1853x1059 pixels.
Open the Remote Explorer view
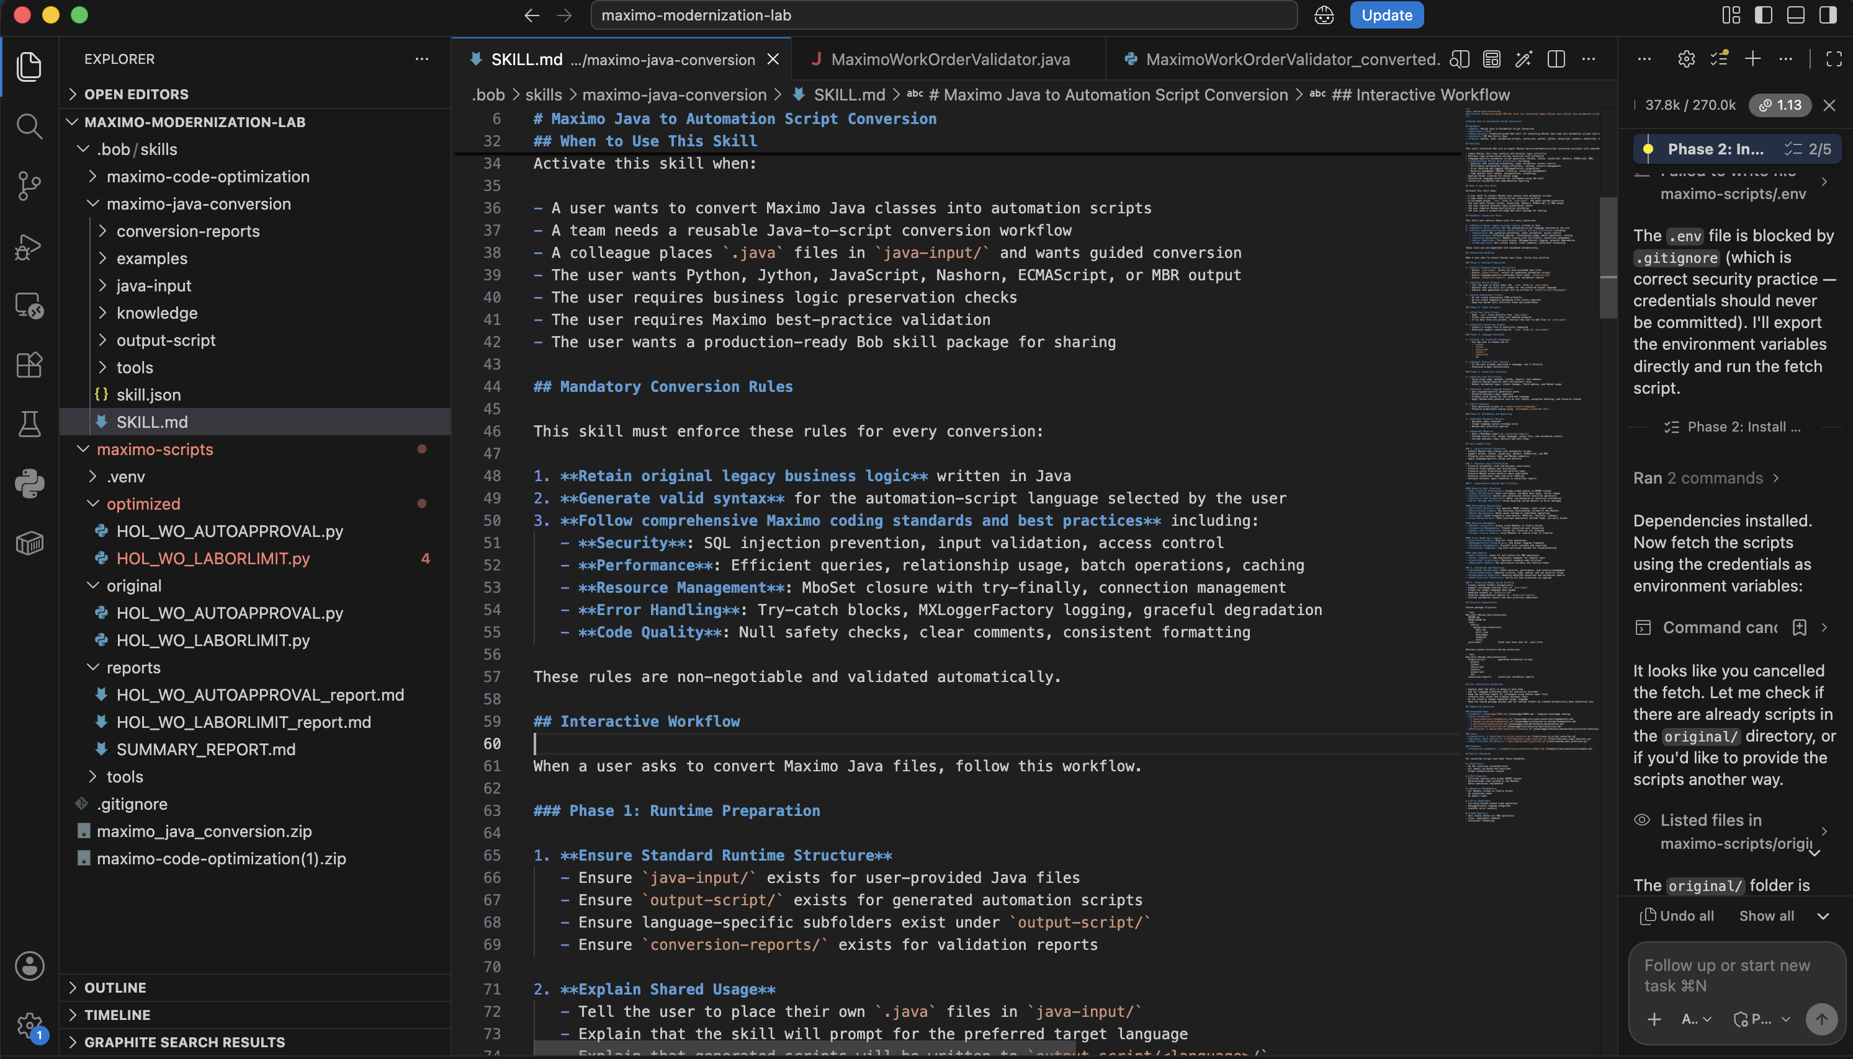tap(29, 306)
